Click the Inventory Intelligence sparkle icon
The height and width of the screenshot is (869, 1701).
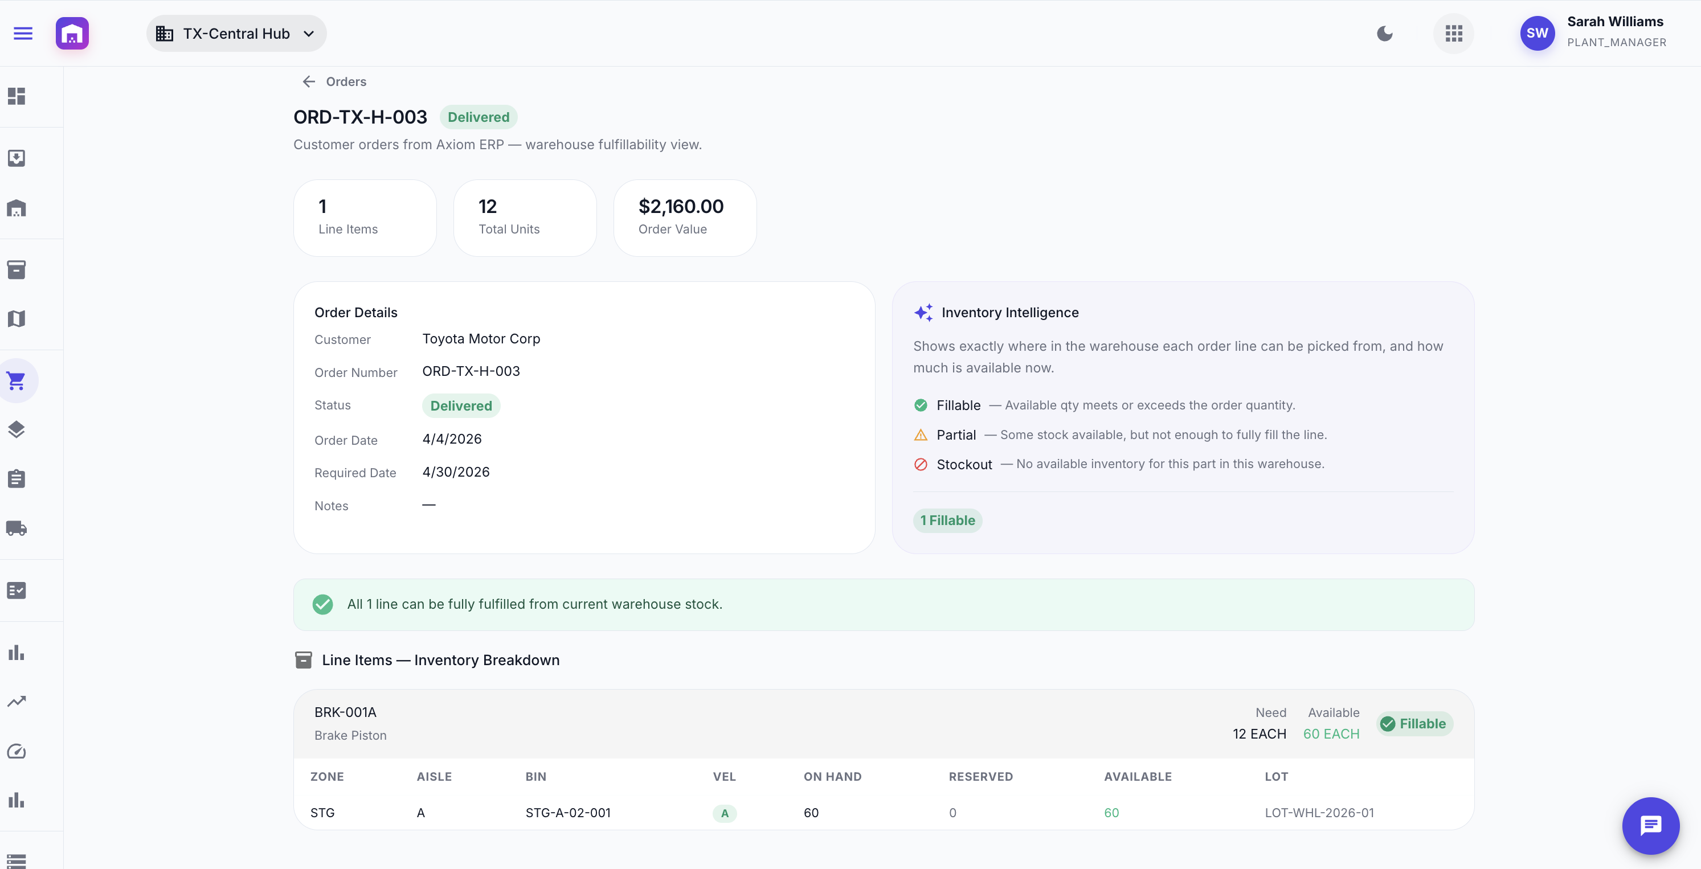coord(924,312)
